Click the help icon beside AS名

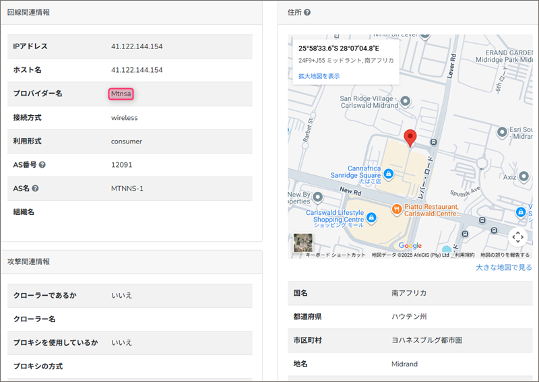pos(35,189)
